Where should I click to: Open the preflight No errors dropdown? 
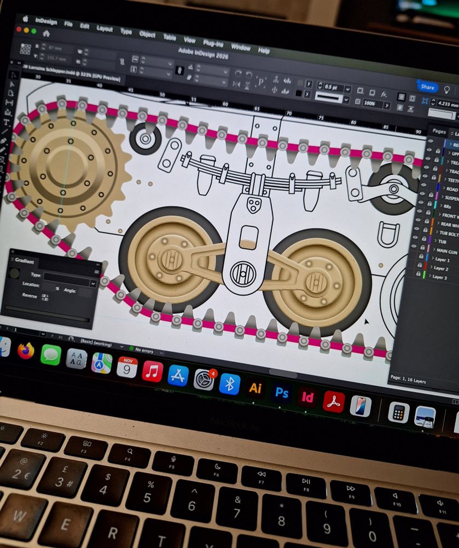[x=161, y=352]
